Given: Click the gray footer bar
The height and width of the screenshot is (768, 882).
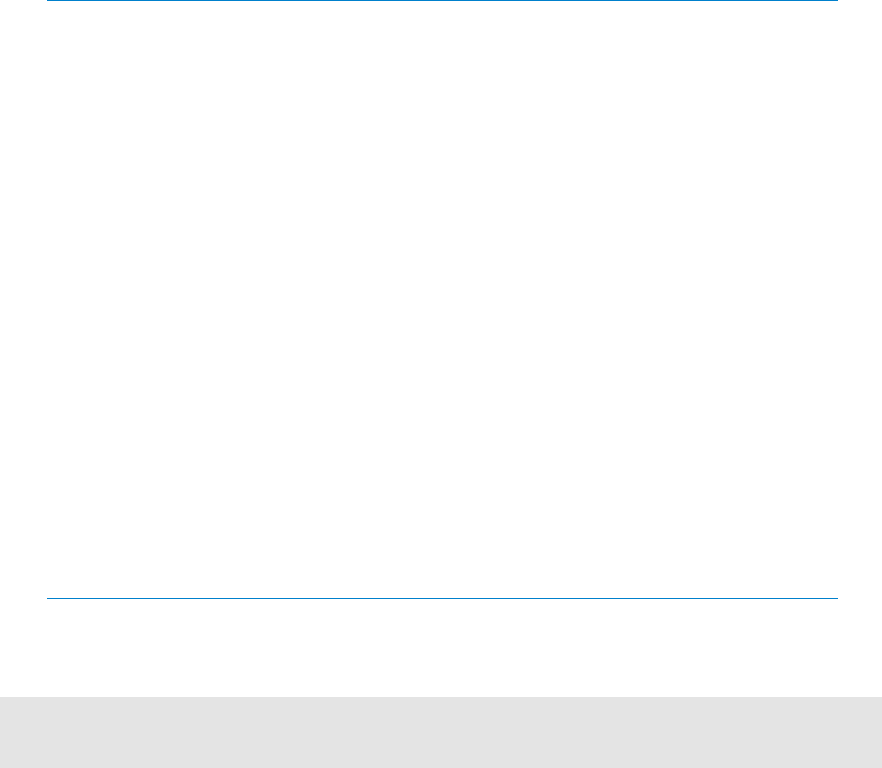Looking at the screenshot, I should point(441,733).
